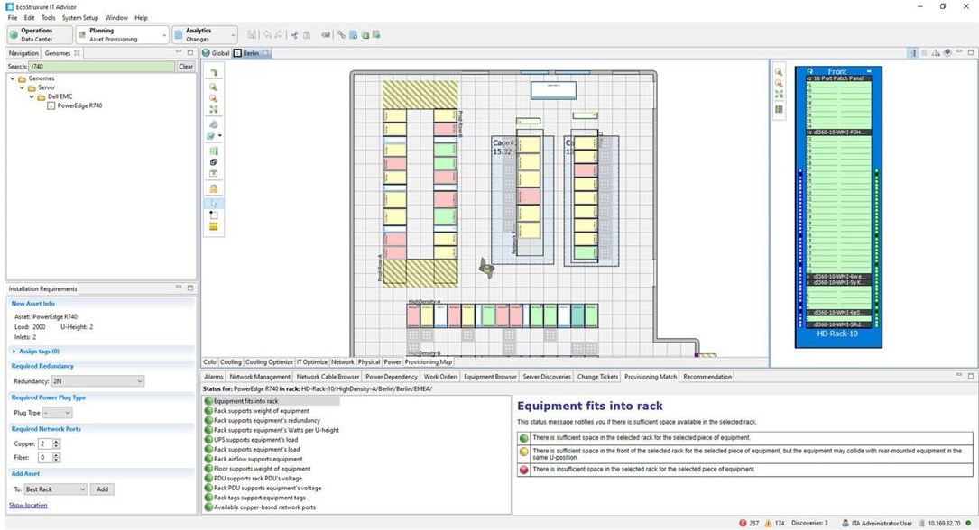Switch to the Work Orders tab

click(x=441, y=377)
